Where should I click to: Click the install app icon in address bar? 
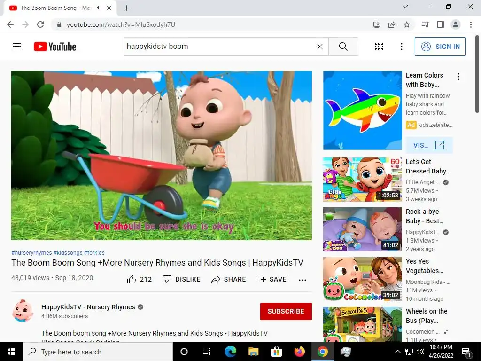[377, 24]
